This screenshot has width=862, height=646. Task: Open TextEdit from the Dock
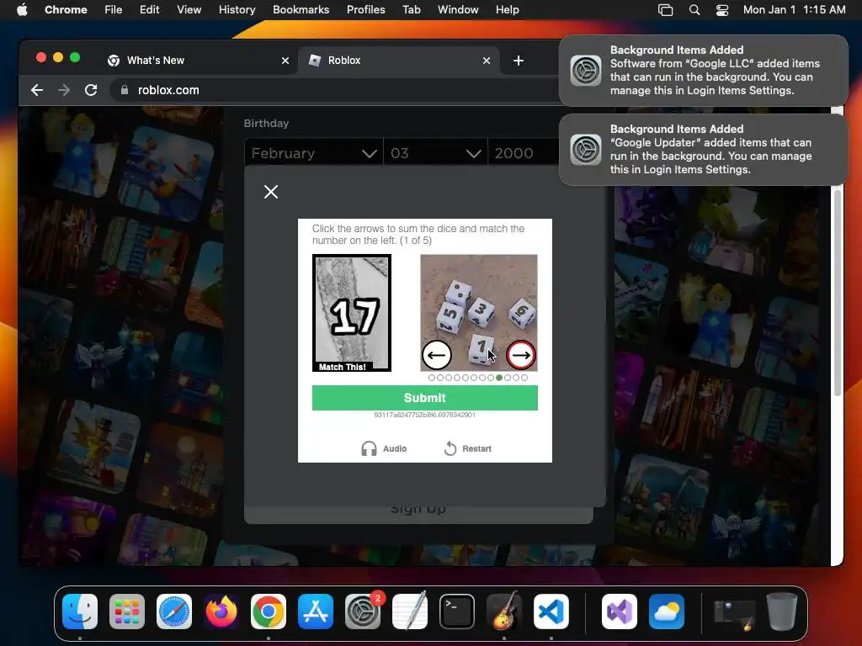point(410,612)
